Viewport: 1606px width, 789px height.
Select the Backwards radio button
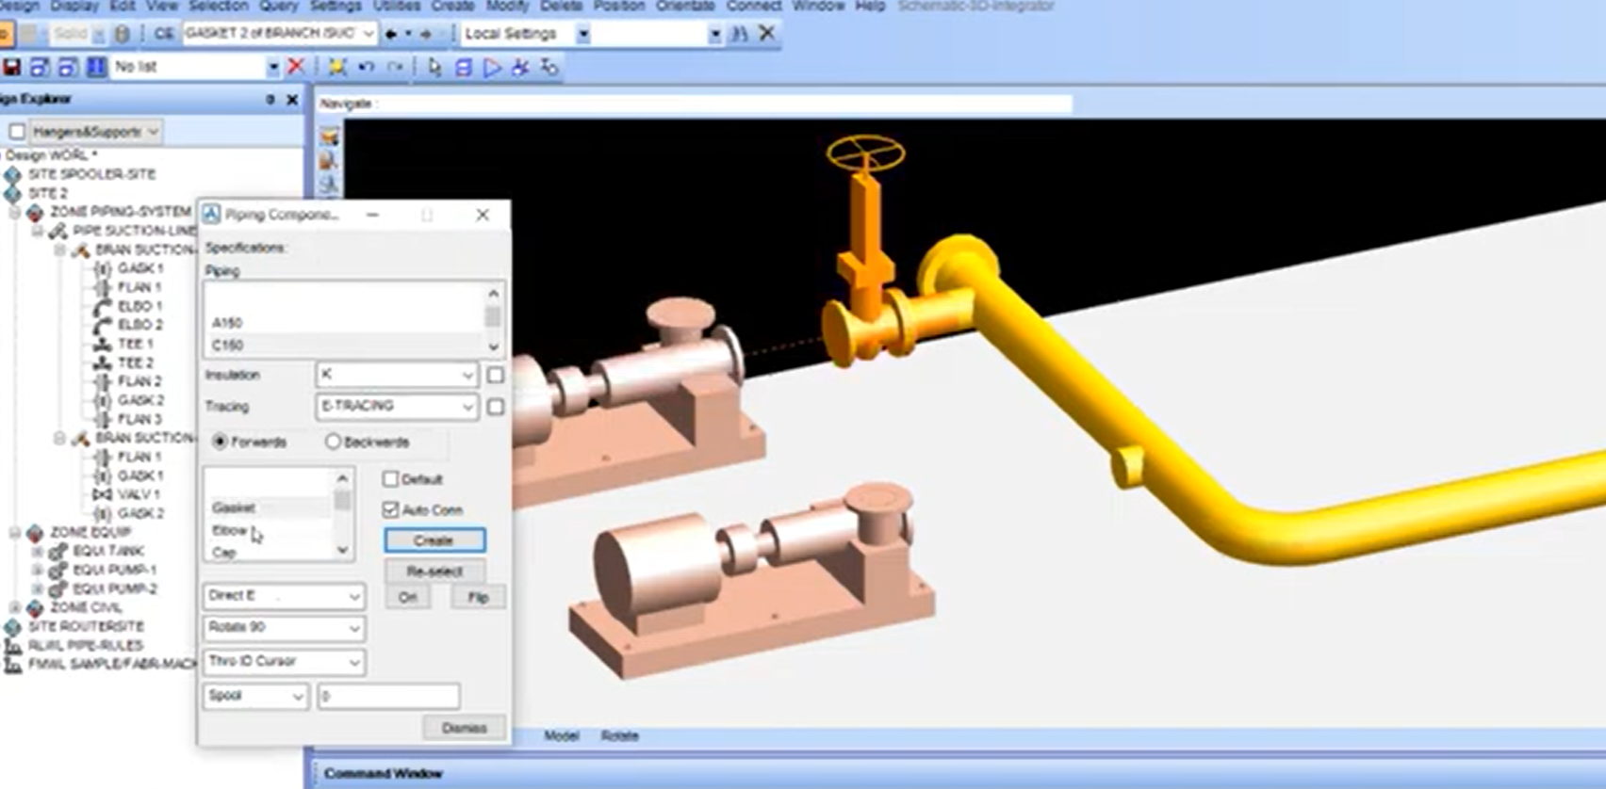[333, 442]
